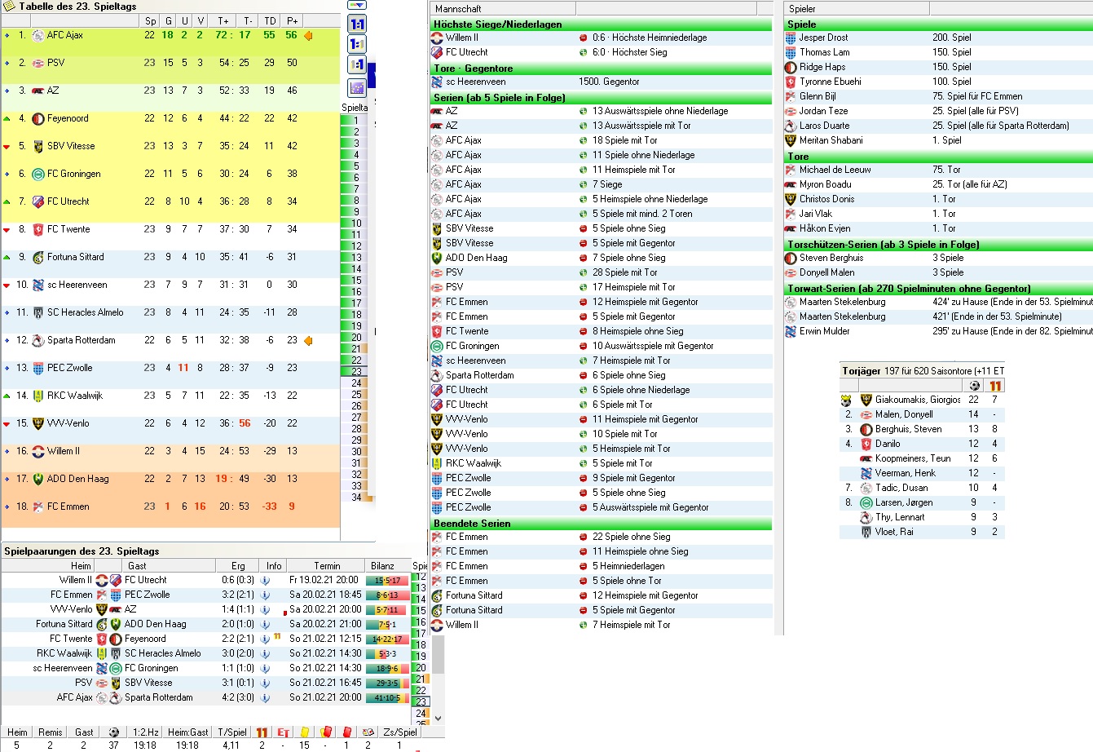Click the orange marker beside AFC Ajax points
This screenshot has height=752, width=1093.
308,36
